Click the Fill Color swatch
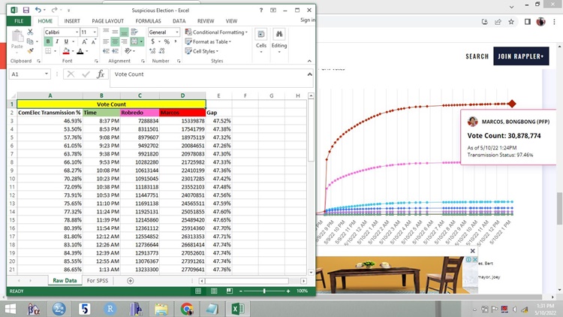 pos(66,51)
